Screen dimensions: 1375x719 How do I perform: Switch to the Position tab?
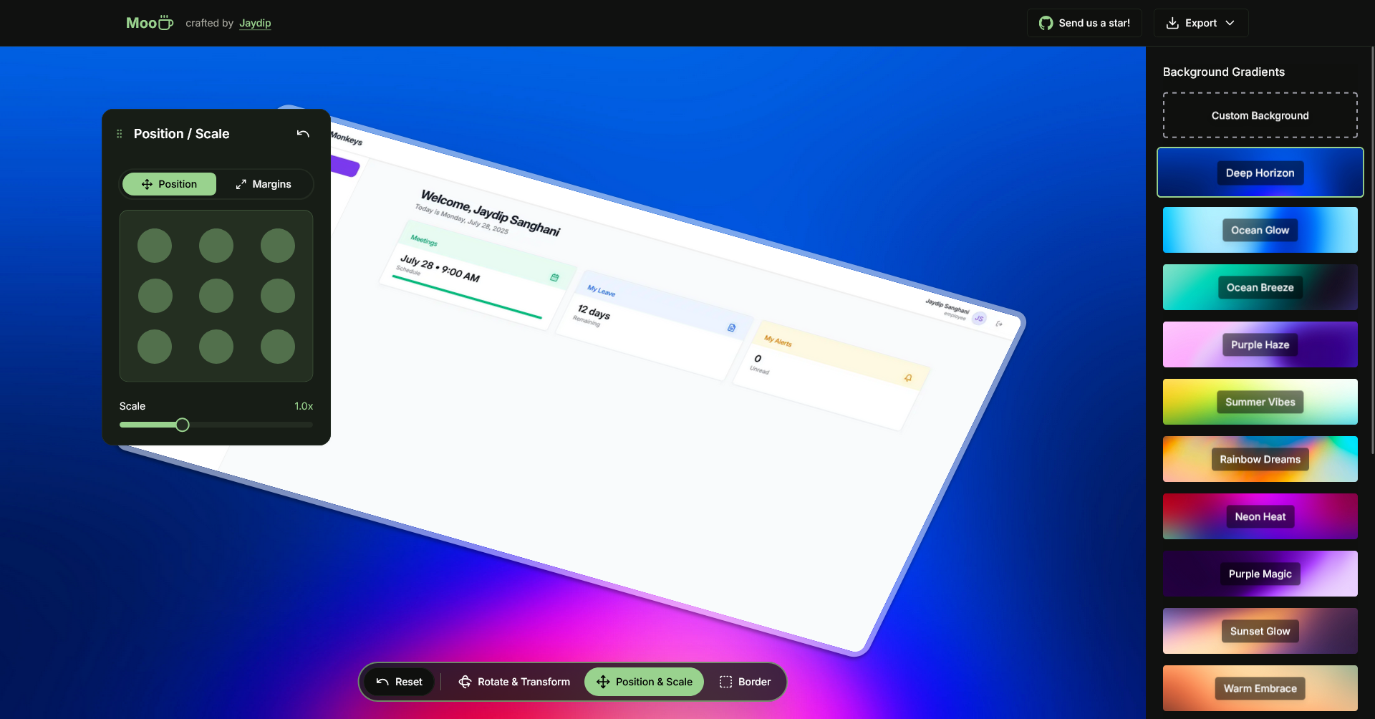click(x=169, y=184)
